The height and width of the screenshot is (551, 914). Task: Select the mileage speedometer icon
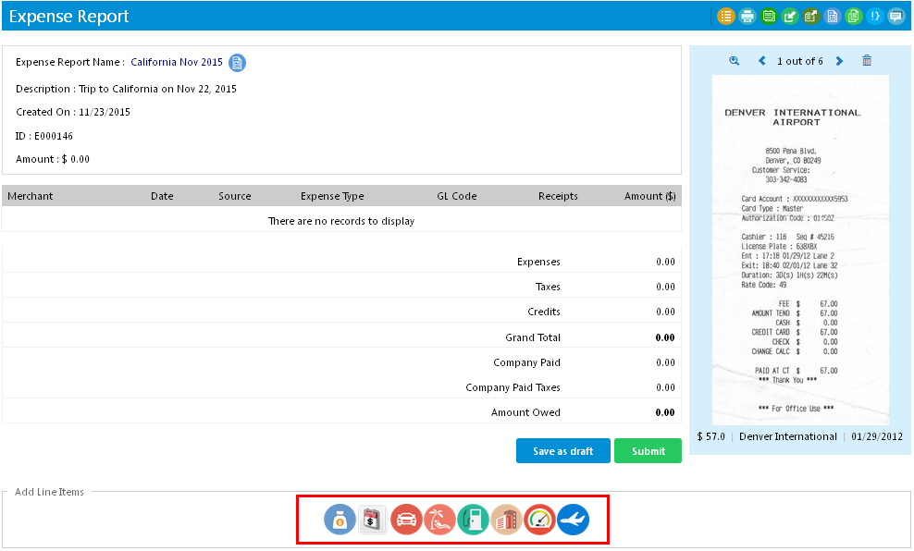539,519
